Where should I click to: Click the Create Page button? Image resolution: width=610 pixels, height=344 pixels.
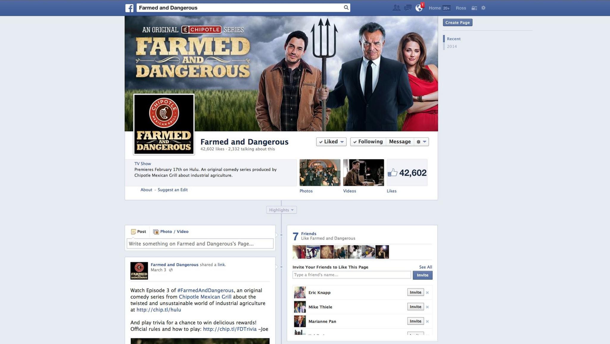coord(457,23)
